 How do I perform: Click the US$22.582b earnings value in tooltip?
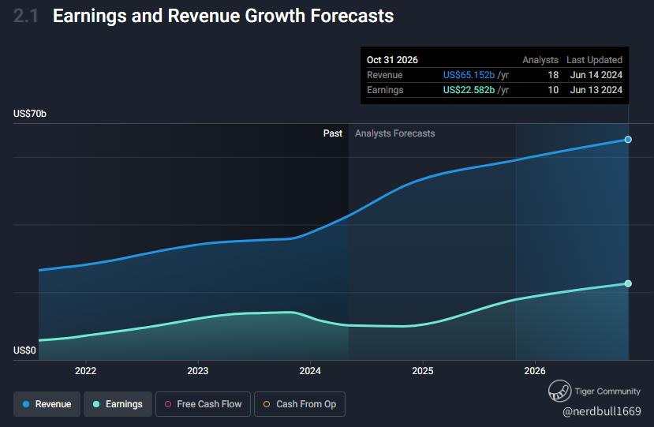coord(469,90)
